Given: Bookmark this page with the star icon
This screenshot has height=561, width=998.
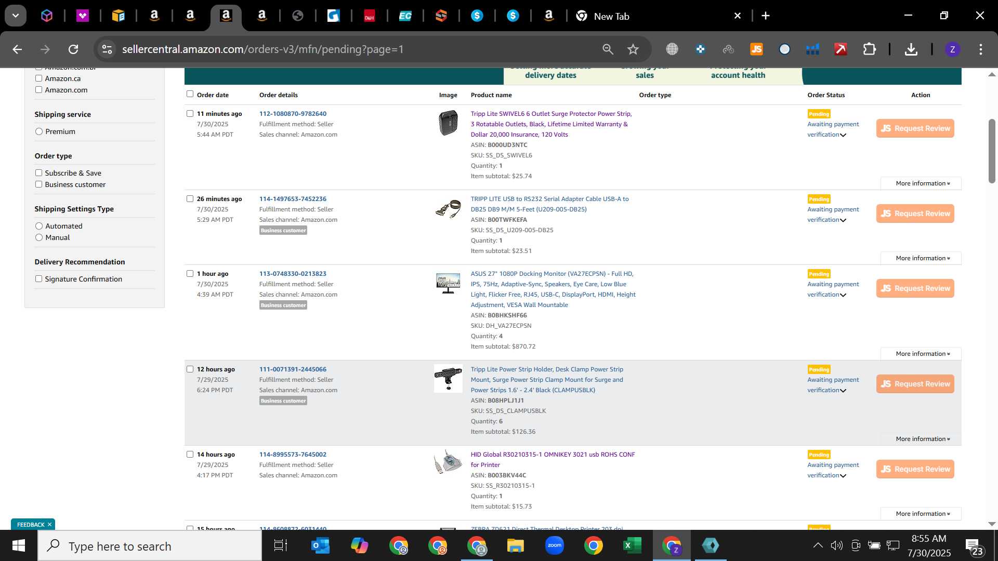Looking at the screenshot, I should 633,49.
